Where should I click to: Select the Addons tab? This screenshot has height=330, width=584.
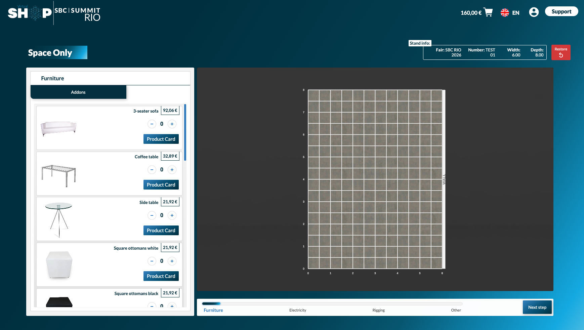tap(78, 92)
